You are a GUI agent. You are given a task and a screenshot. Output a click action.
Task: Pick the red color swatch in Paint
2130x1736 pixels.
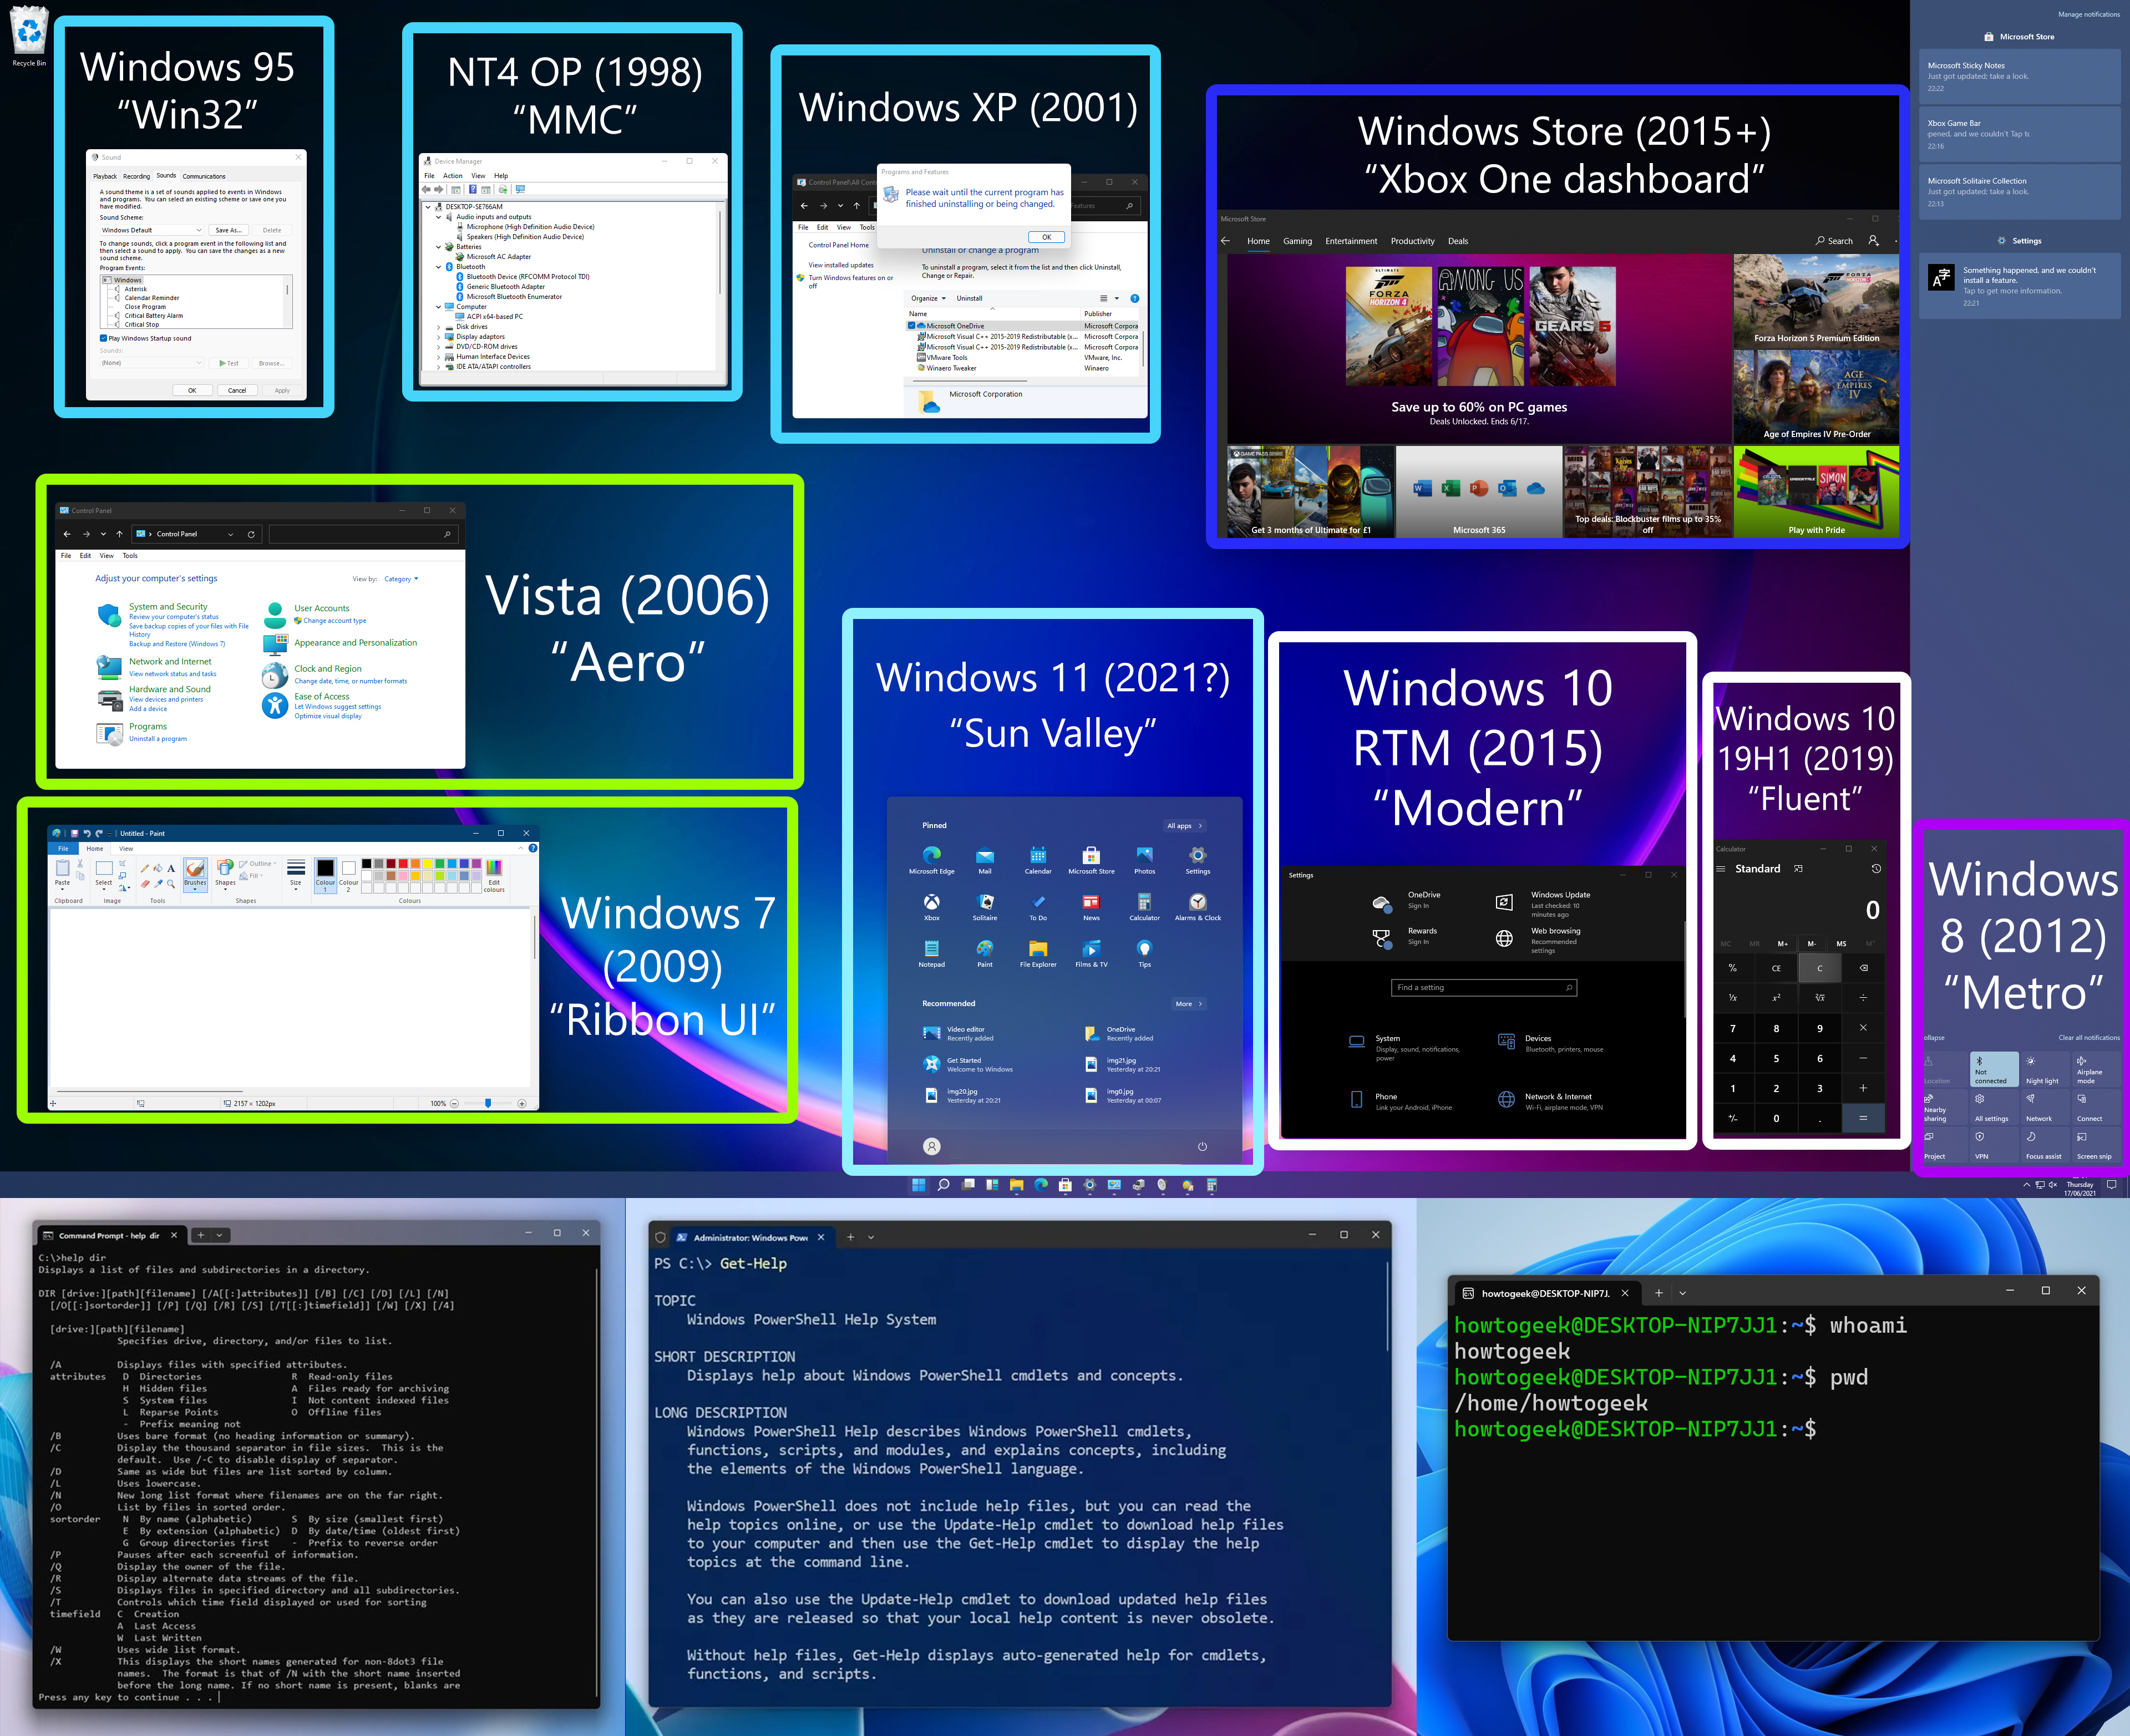[403, 863]
